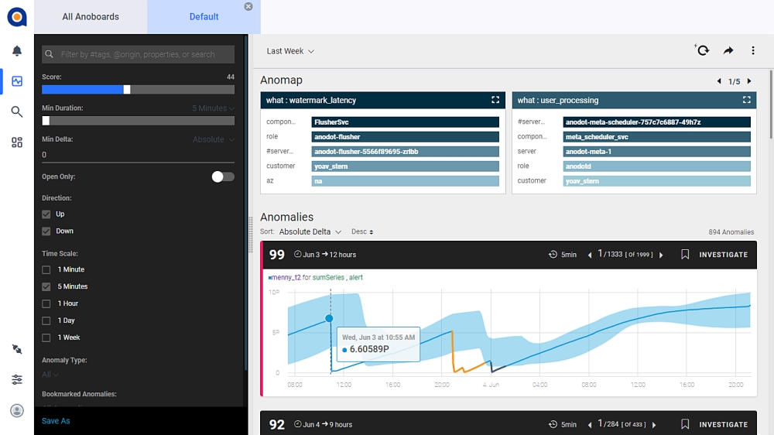Click the filter search input field
The height and width of the screenshot is (435, 774).
point(139,54)
